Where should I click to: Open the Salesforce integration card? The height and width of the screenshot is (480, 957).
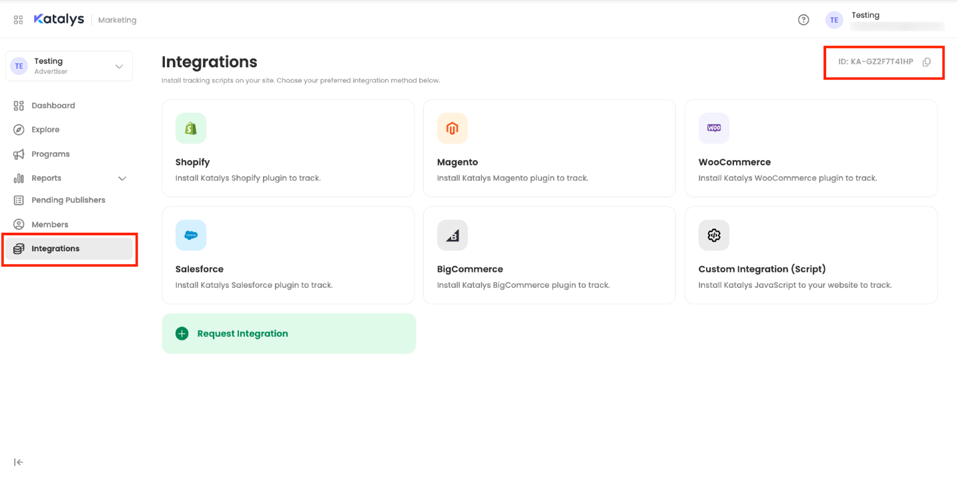[x=288, y=255]
